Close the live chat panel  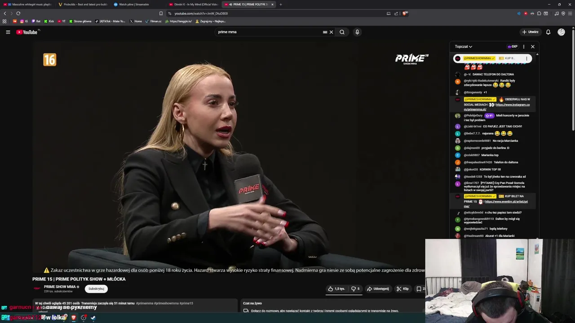[533, 47]
